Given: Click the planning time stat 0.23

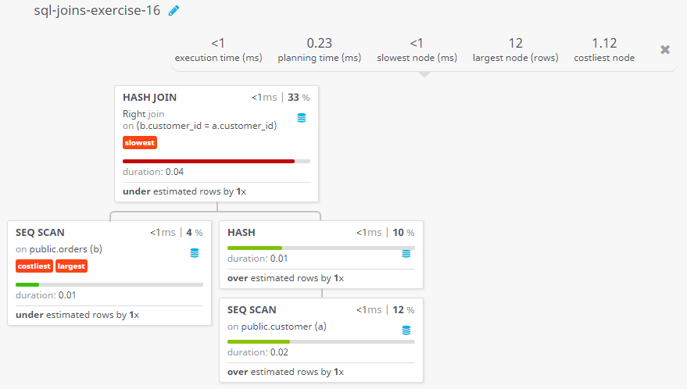Looking at the screenshot, I should click(x=320, y=44).
